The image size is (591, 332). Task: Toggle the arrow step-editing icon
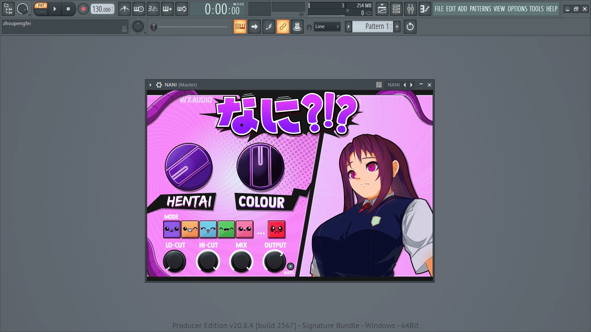point(254,27)
